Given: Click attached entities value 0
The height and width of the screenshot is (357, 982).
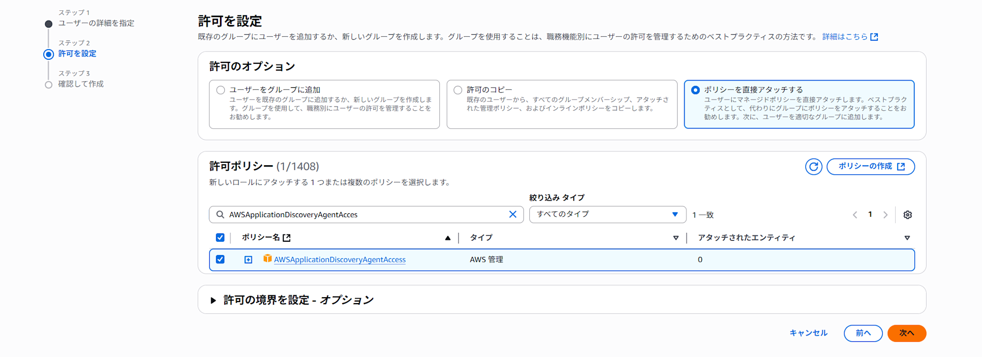Looking at the screenshot, I should click(x=700, y=259).
